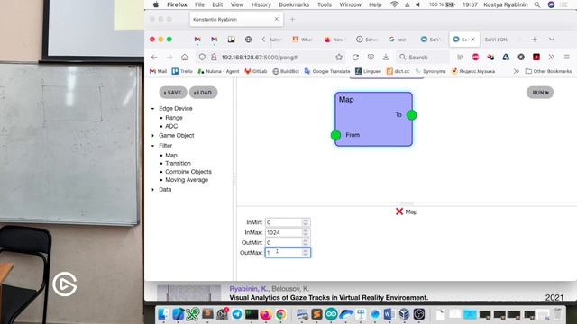The width and height of the screenshot is (577, 324).
Task: Click the Firefox home icon
Action: [185, 58]
